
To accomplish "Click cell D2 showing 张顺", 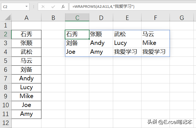I will point(101,34).
